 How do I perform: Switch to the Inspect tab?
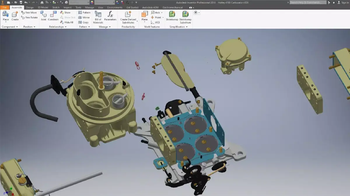point(67,8)
